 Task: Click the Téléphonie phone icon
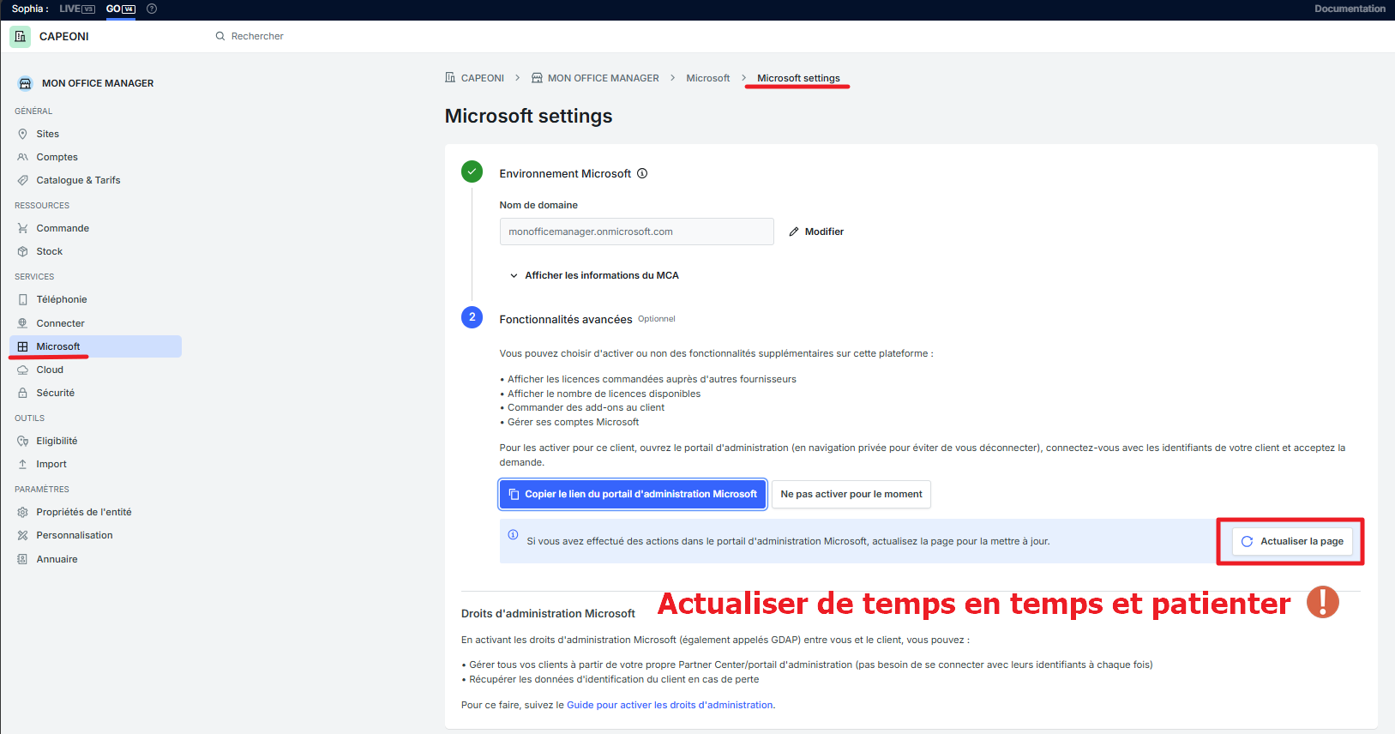coord(23,299)
